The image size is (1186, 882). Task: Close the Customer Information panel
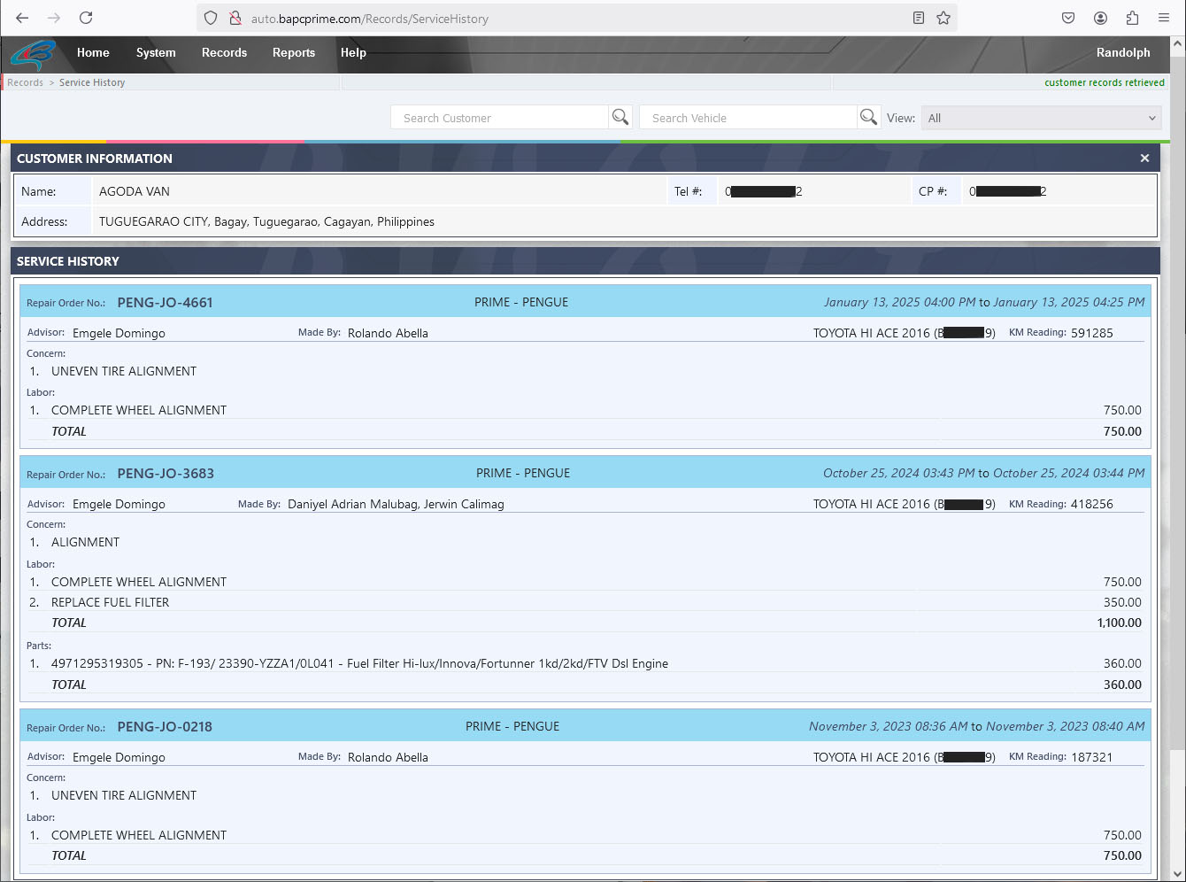point(1144,159)
